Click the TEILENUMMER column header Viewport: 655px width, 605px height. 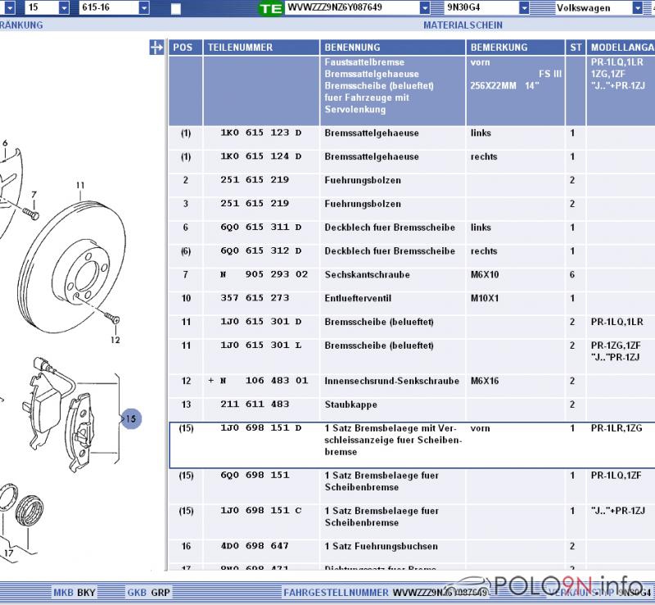[x=261, y=47]
